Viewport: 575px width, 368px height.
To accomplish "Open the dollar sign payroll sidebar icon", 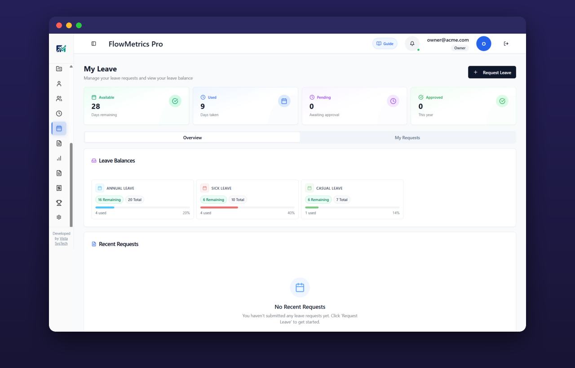I will click(x=59, y=188).
